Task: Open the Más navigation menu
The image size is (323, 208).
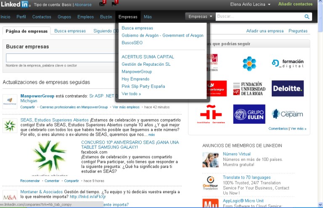Action: (x=148, y=17)
